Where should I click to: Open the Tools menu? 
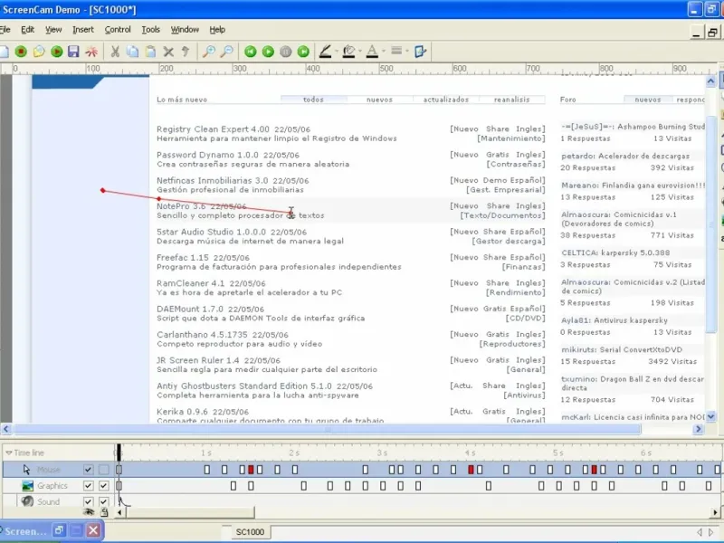pos(150,30)
